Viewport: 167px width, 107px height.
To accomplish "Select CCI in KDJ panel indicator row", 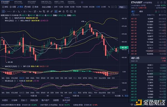I will click(113, 93).
